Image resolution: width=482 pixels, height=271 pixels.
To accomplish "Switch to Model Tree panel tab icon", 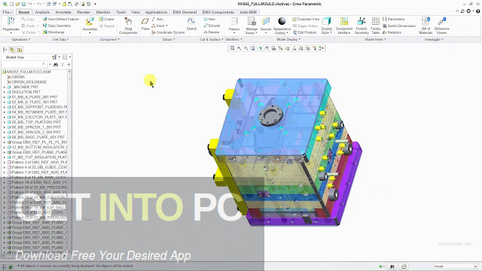I will [x=5, y=50].
